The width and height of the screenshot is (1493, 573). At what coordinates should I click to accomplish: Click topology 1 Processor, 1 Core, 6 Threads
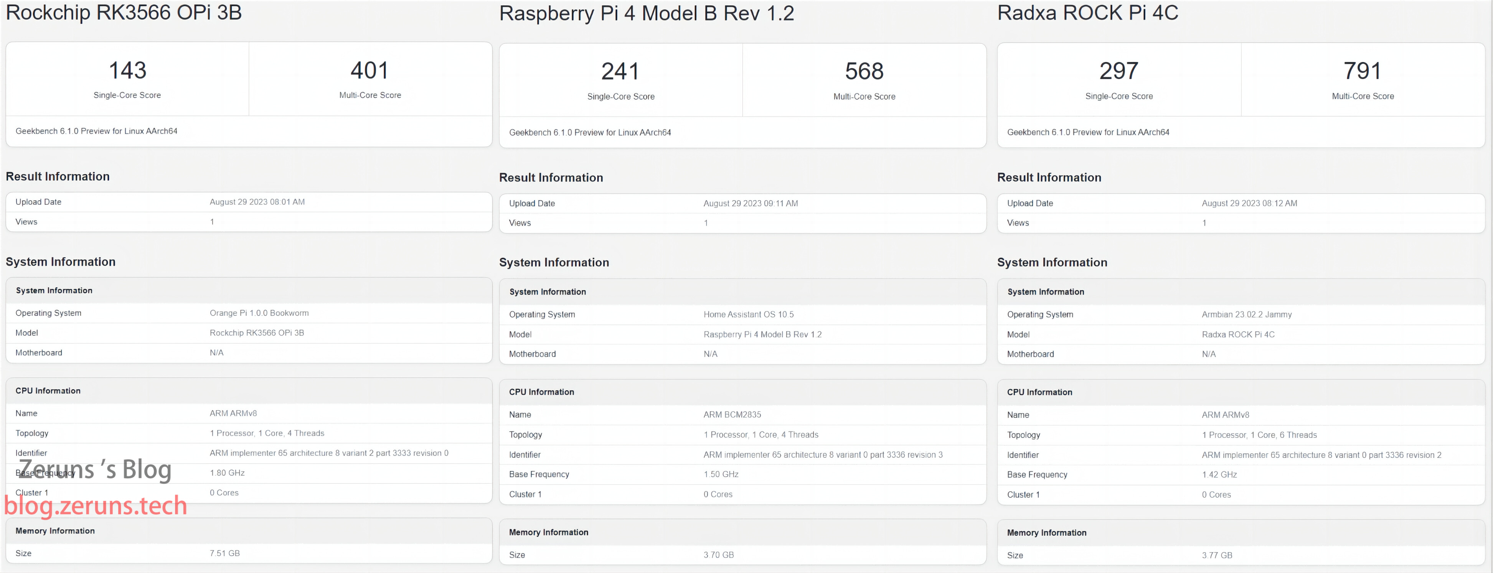1259,435
